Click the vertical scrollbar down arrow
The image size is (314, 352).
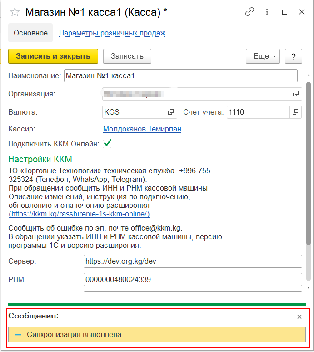(309, 287)
